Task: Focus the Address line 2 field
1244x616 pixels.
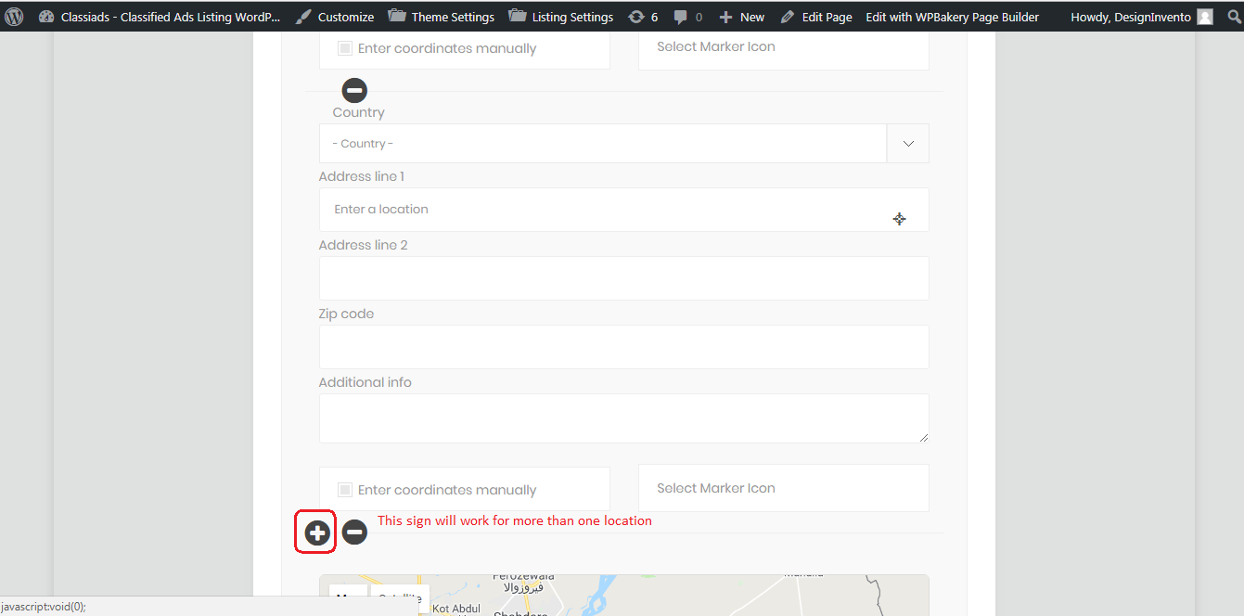Action: (623, 278)
